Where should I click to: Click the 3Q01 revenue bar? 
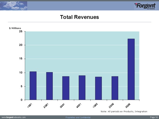[x=66, y=88]
